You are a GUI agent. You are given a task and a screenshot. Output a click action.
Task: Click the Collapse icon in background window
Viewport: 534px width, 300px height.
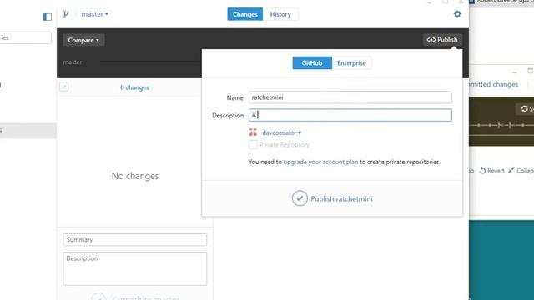511,170
